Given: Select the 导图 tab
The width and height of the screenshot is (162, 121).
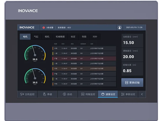Looking at the screenshot, I should (x=84, y=37).
